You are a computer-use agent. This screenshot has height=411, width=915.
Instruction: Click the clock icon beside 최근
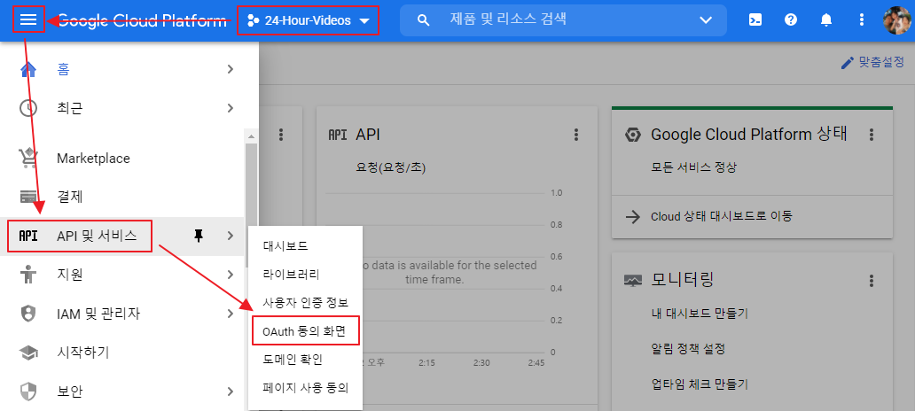pyautogui.click(x=28, y=108)
